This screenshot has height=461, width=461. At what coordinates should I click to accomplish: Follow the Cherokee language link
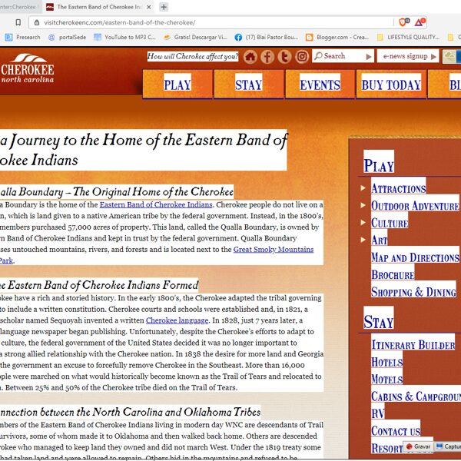click(x=177, y=320)
